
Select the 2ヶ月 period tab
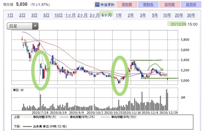[x=82, y=15]
